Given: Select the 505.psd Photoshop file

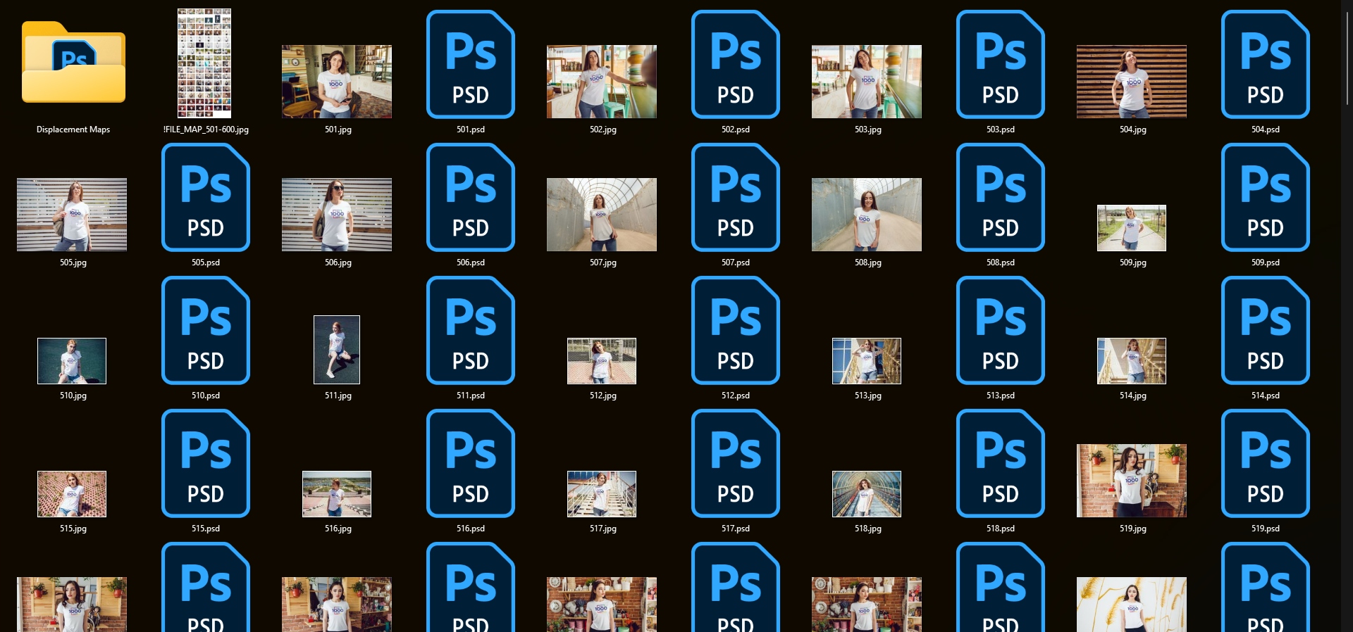Looking at the screenshot, I should coord(205,198).
